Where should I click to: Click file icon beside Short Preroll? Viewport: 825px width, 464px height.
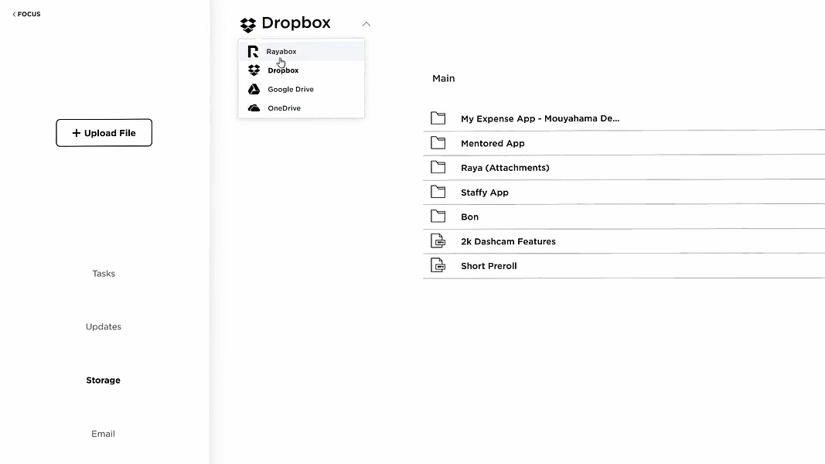tap(438, 265)
